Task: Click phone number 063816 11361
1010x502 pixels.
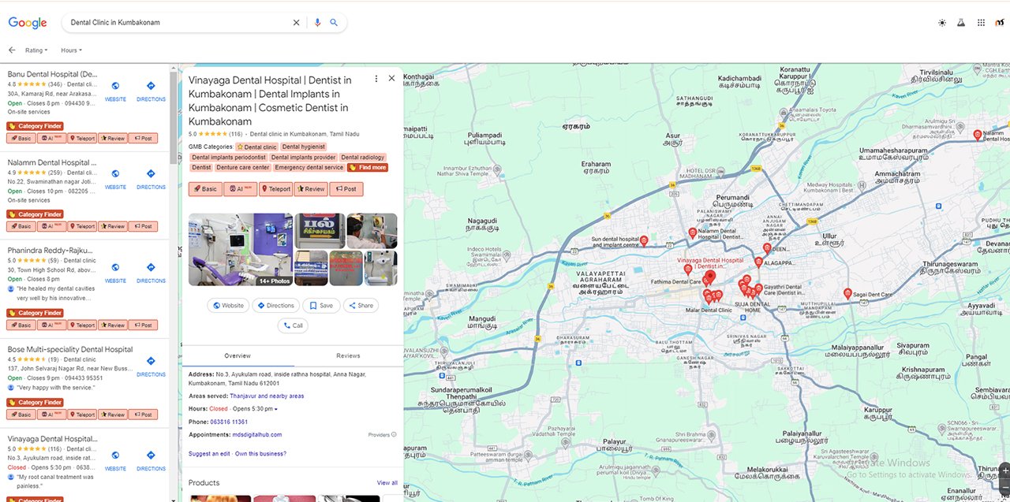Action: [229, 422]
